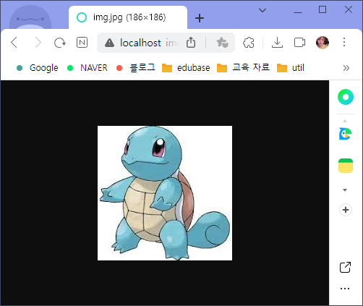Click the browser back arrow
This screenshot has height=306, width=363.
[14, 43]
